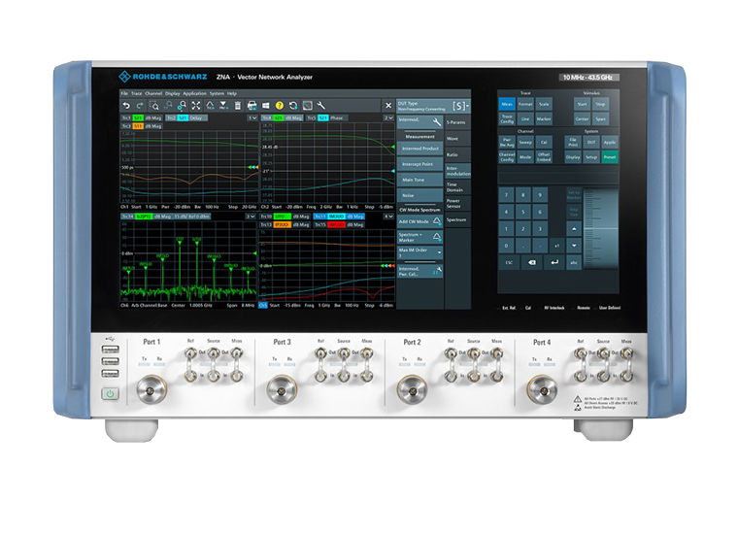
Task: Click the Sweep hardkey
Action: 525,142
